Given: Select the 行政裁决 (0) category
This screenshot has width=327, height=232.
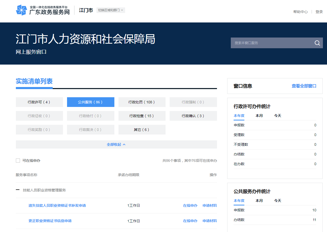Looking at the screenshot, I should tap(91, 130).
